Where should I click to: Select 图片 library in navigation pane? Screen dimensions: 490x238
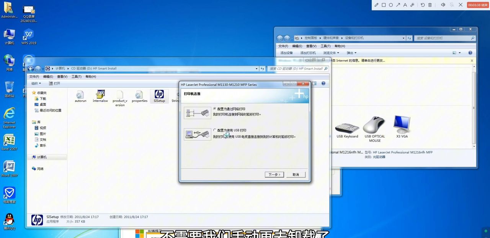[43, 134]
